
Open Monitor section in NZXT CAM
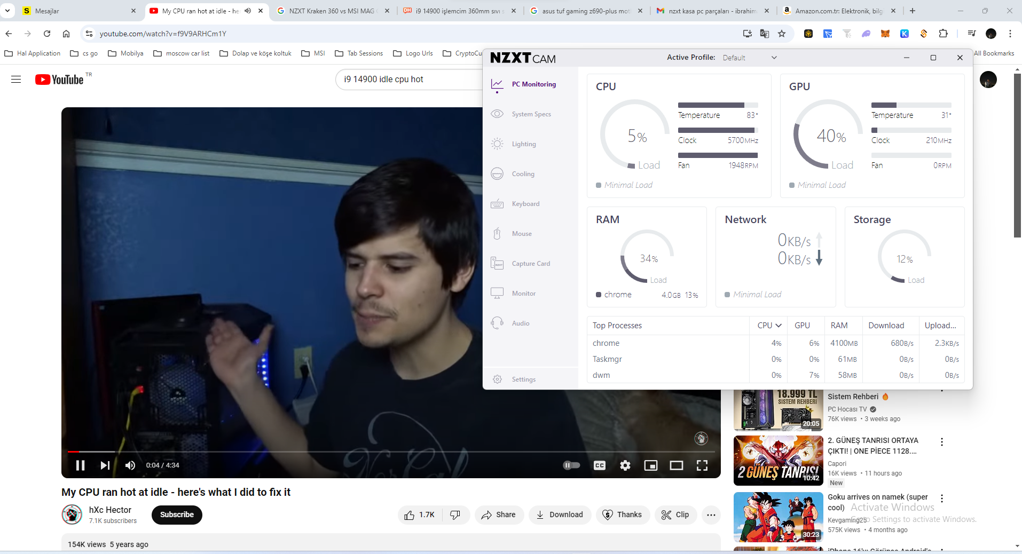(x=514, y=294)
